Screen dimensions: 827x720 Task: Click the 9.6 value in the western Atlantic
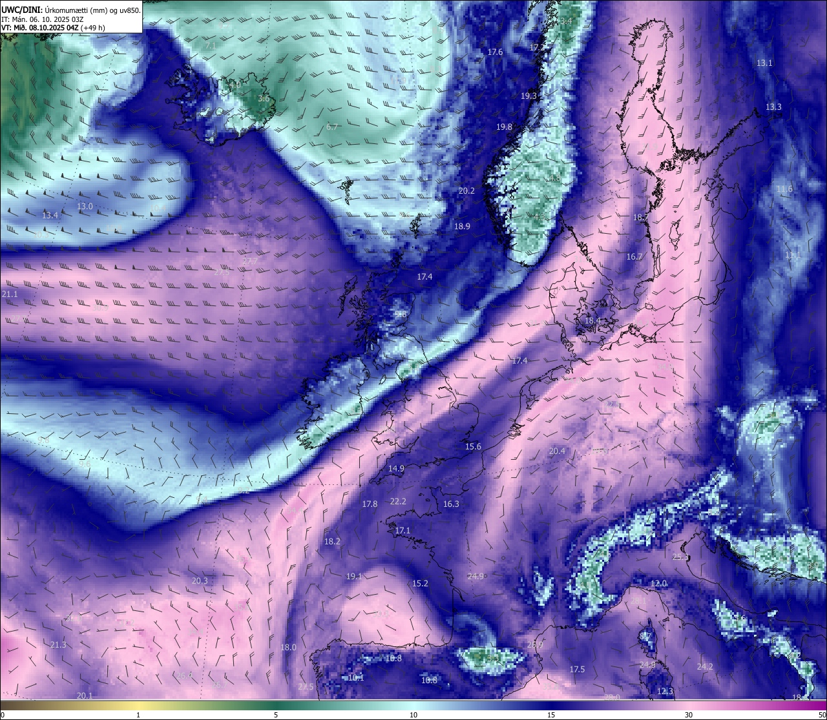[85, 464]
